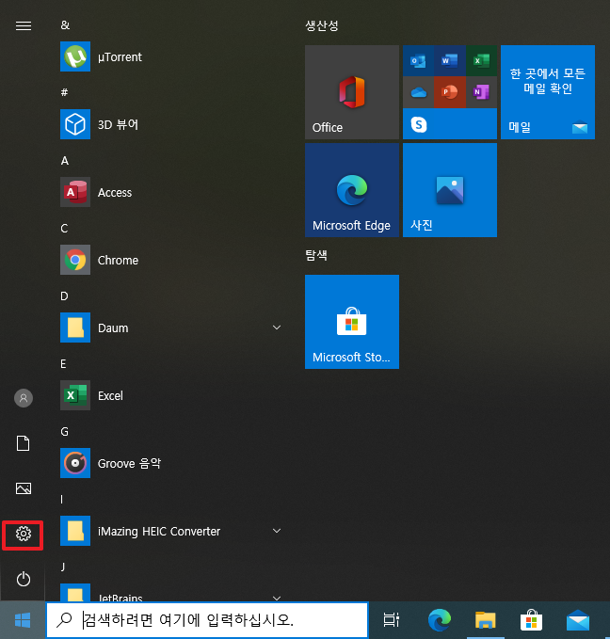Open Mail from the taskbar
The image size is (610, 639).
point(578,620)
